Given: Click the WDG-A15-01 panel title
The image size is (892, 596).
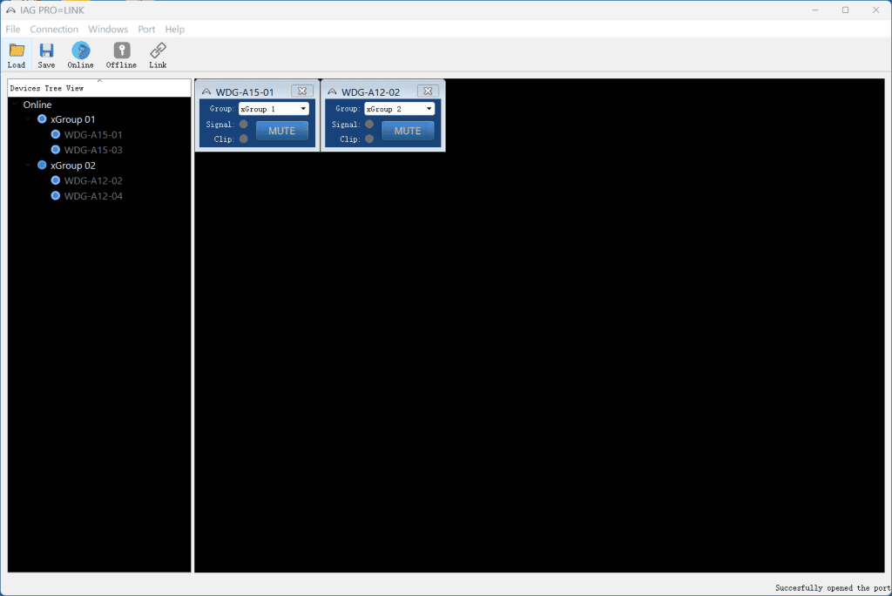Looking at the screenshot, I should [x=245, y=92].
